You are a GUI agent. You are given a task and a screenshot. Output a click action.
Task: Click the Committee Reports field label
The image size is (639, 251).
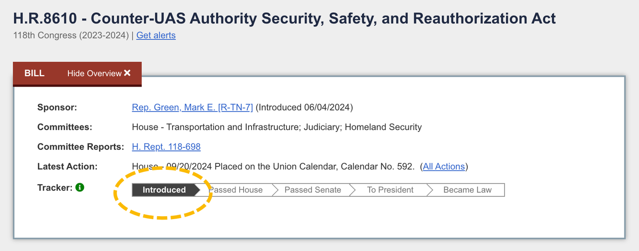coord(80,146)
